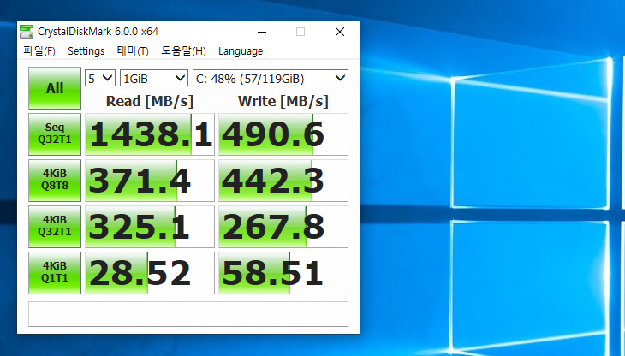The height and width of the screenshot is (356, 625).
Task: Select the 4KiB Q1T1 write result 58.51
Action: tap(283, 273)
